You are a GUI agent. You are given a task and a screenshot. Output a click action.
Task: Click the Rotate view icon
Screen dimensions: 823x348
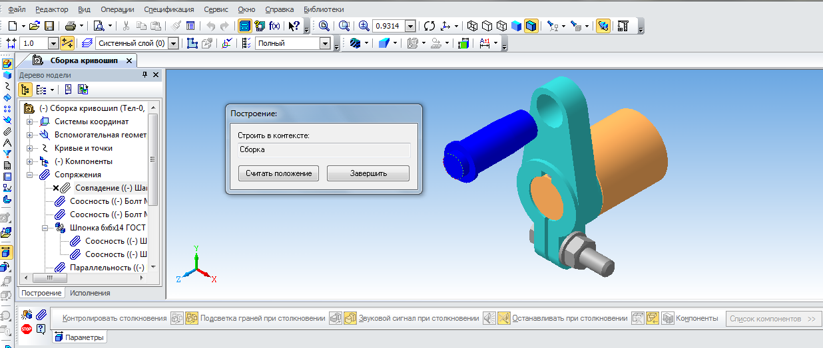(x=429, y=26)
